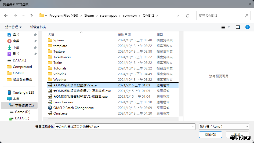Image resolution: width=254 pixels, height=143 pixels.
Task: Sort by the 修改日期 column header
Action: tap(124, 35)
